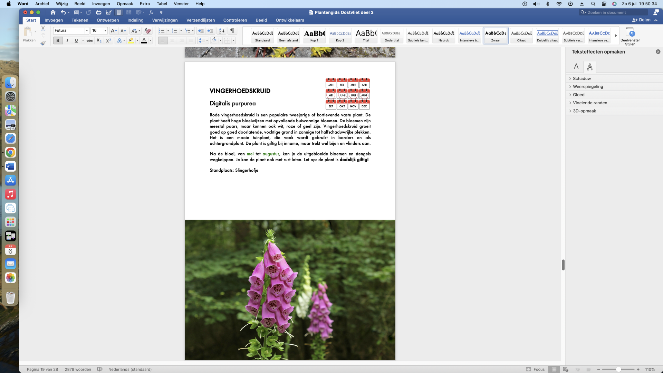663x373 pixels.
Task: Click the format painter brush icon
Action: (x=43, y=43)
